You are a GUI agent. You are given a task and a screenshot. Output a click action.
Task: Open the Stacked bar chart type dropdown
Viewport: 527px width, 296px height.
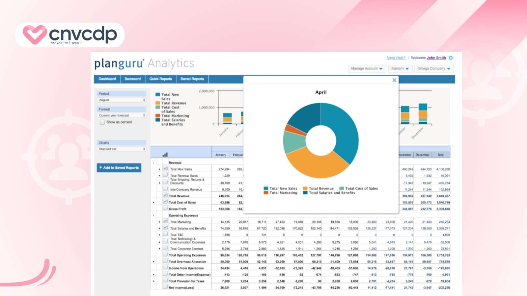[x=122, y=149]
